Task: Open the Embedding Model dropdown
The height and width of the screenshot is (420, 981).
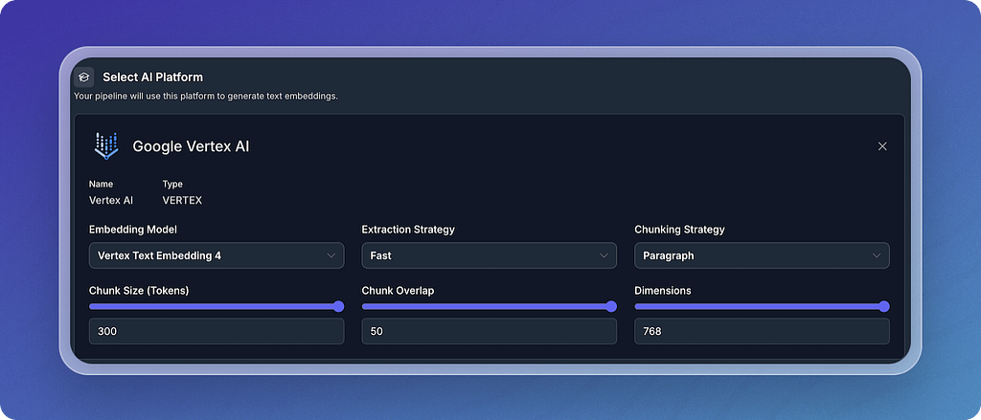Action: (x=217, y=255)
